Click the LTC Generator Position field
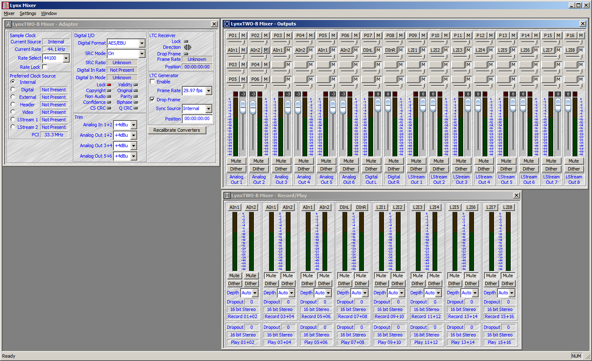592x361 pixels. [x=197, y=119]
